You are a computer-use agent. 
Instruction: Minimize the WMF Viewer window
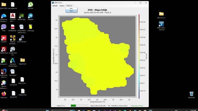(x=135, y=3)
